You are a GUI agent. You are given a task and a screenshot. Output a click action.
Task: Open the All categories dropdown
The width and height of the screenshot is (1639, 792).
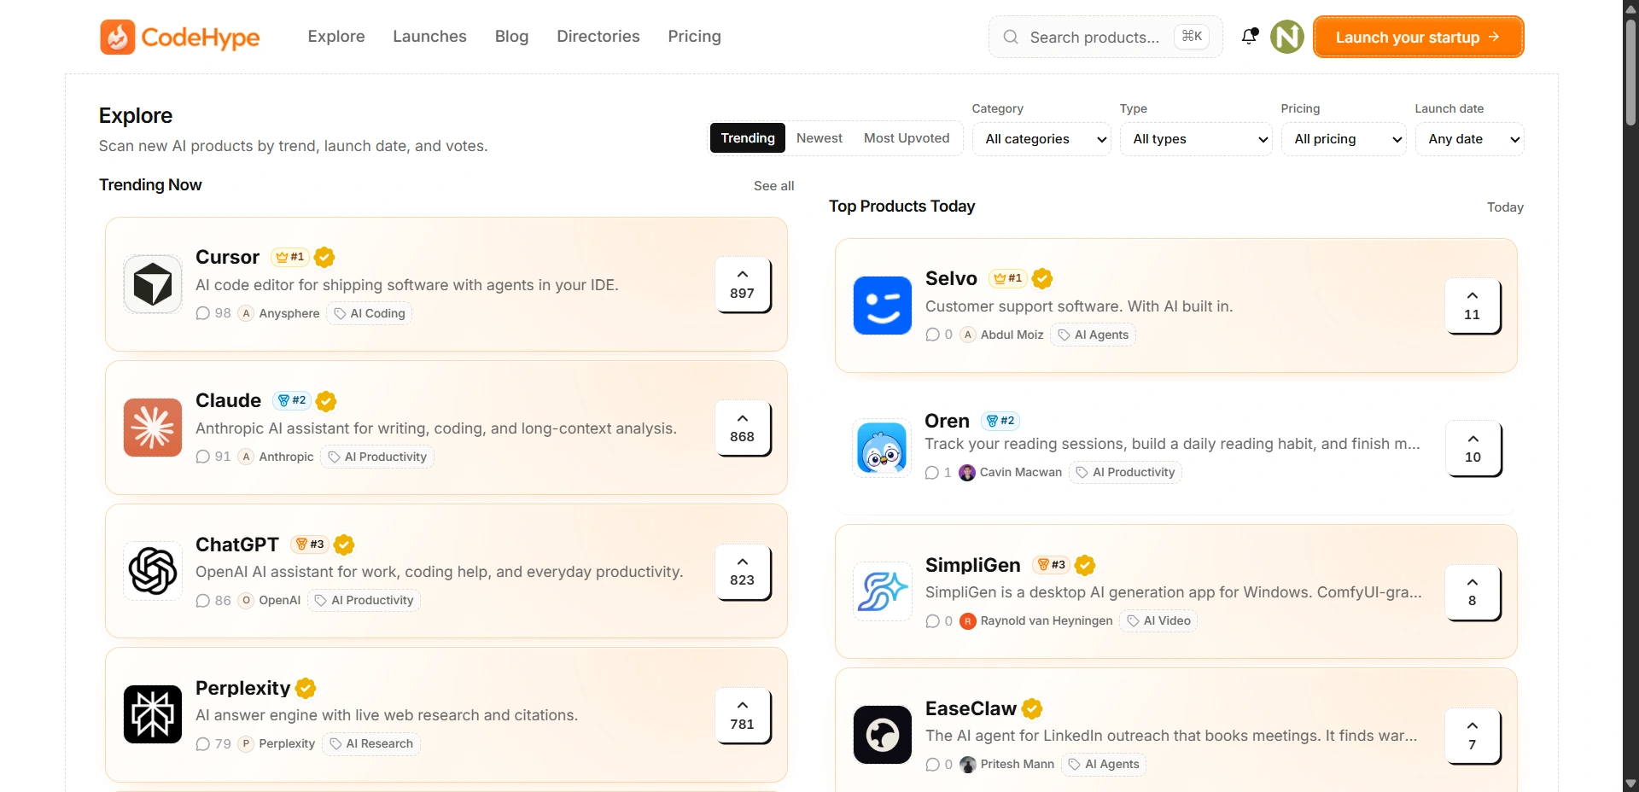(x=1041, y=139)
